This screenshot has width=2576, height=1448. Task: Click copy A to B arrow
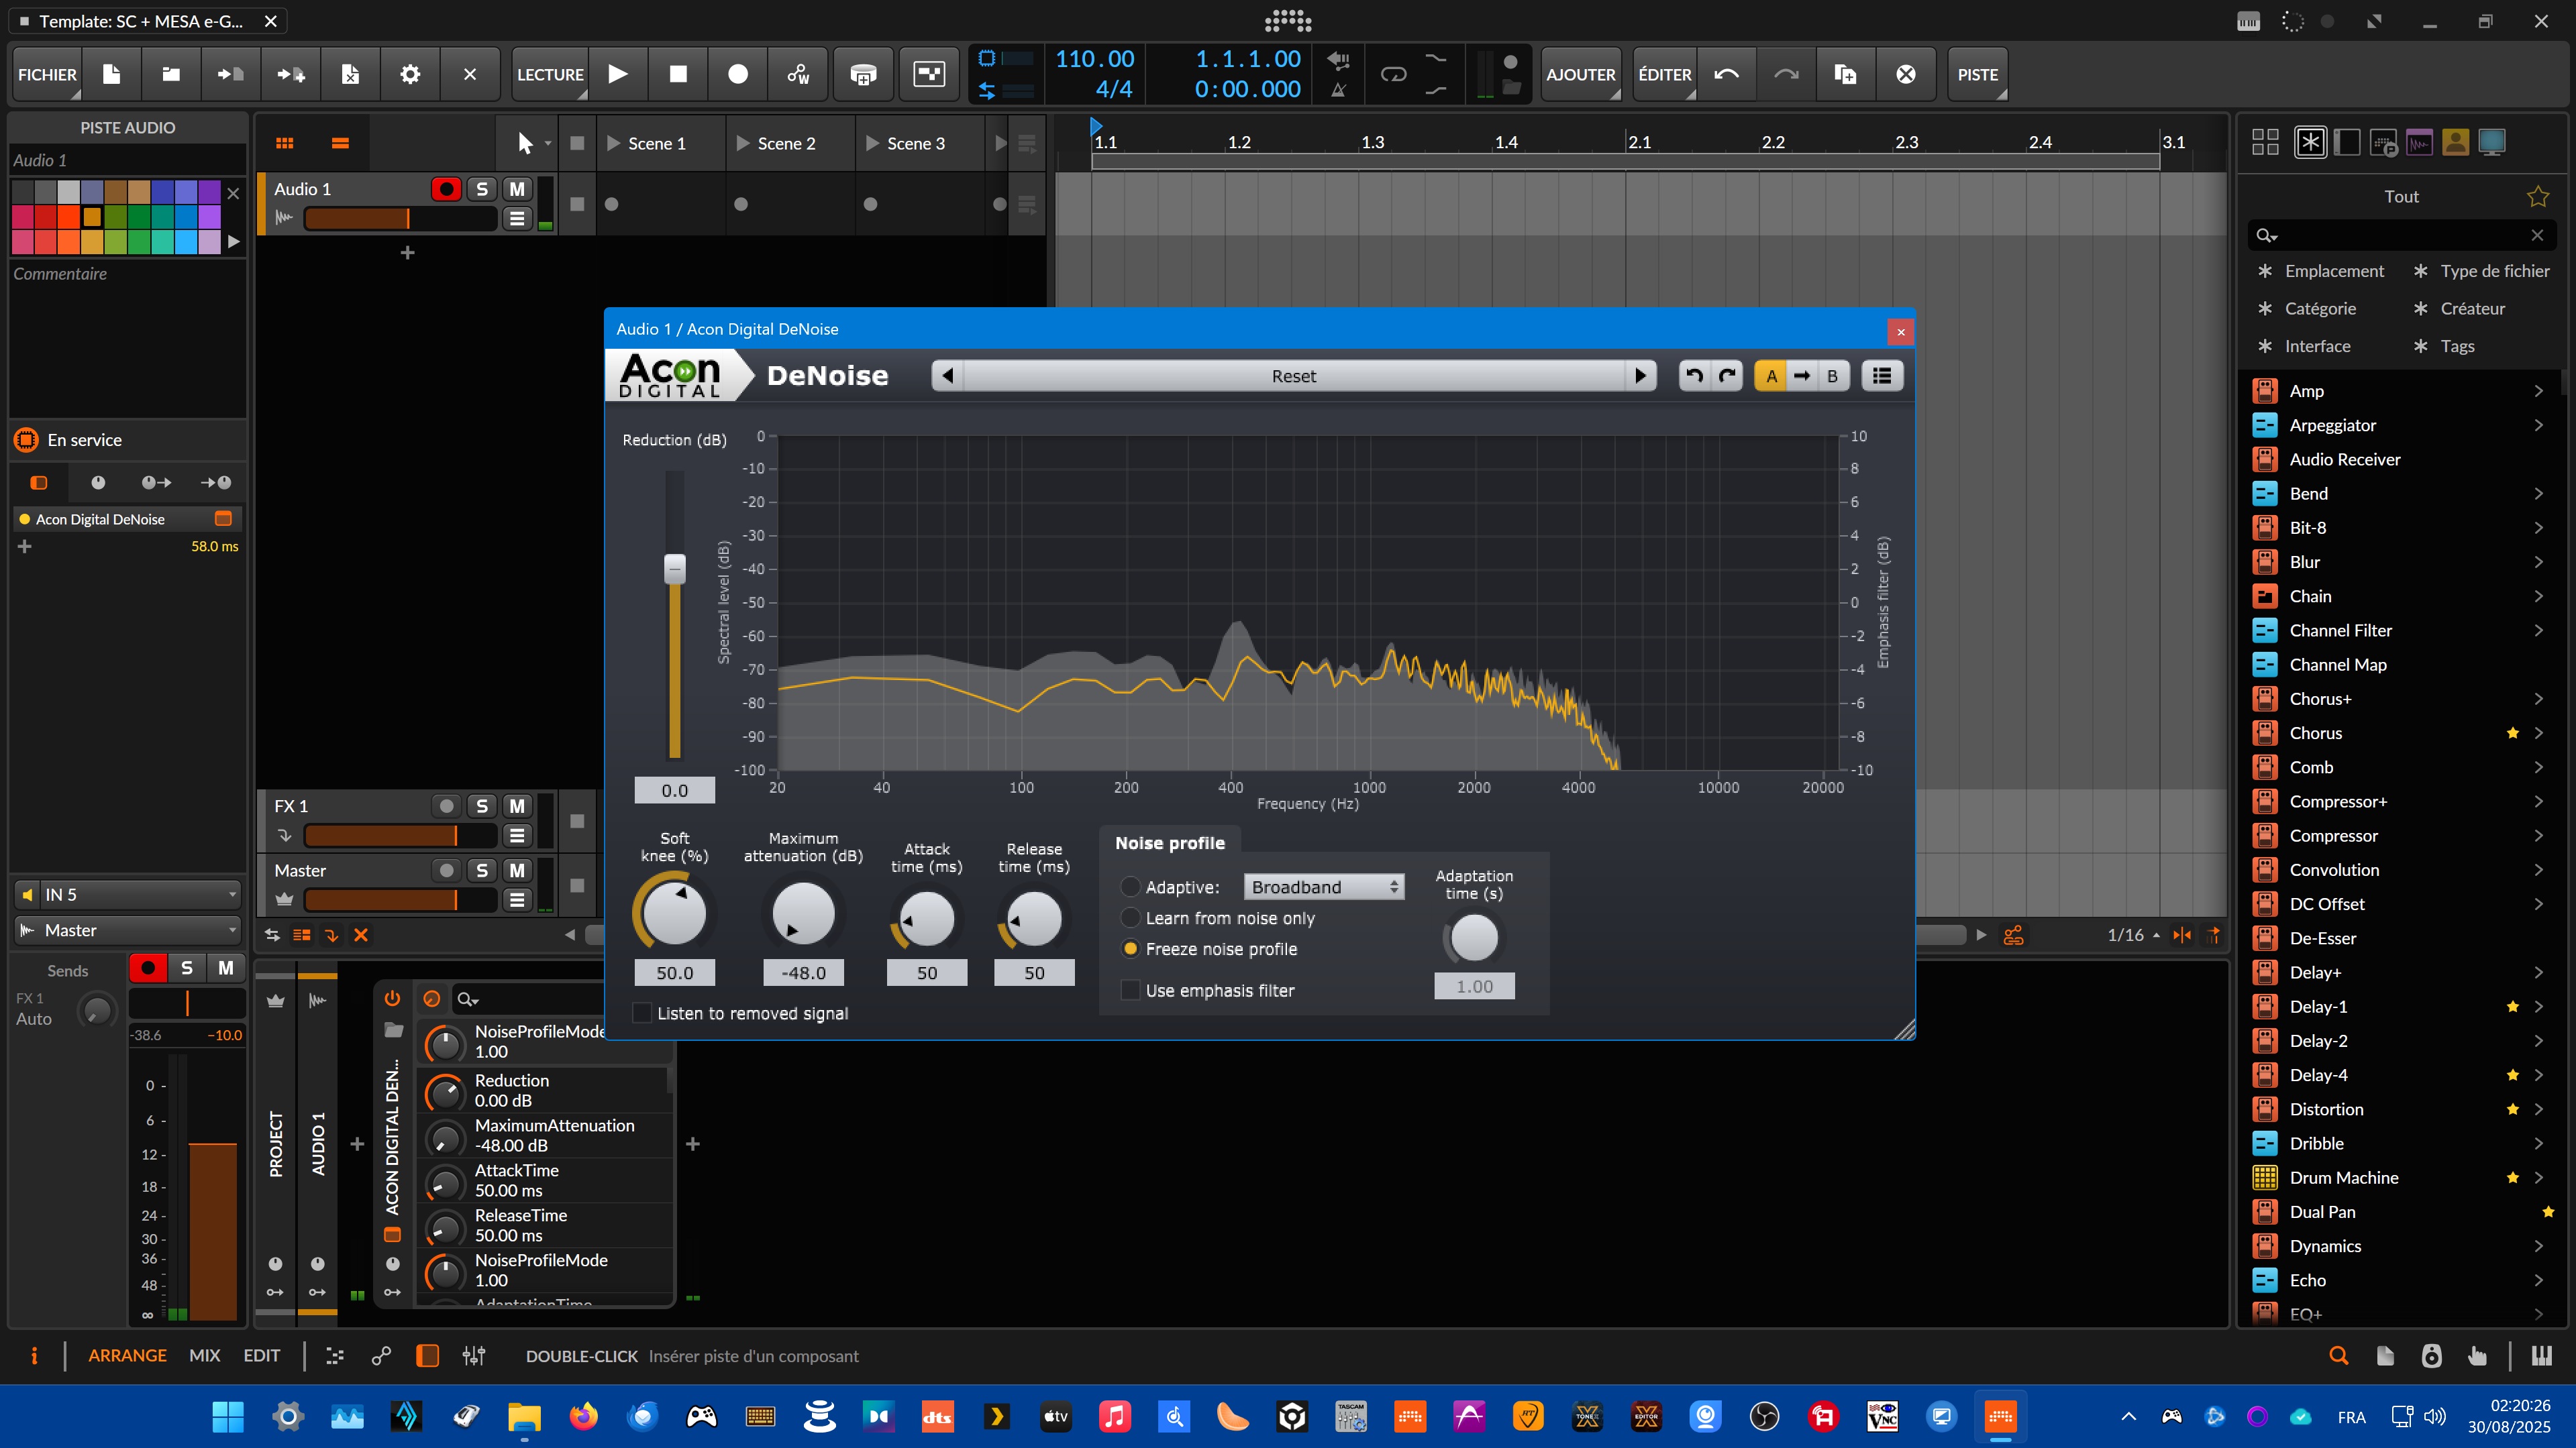1801,376
